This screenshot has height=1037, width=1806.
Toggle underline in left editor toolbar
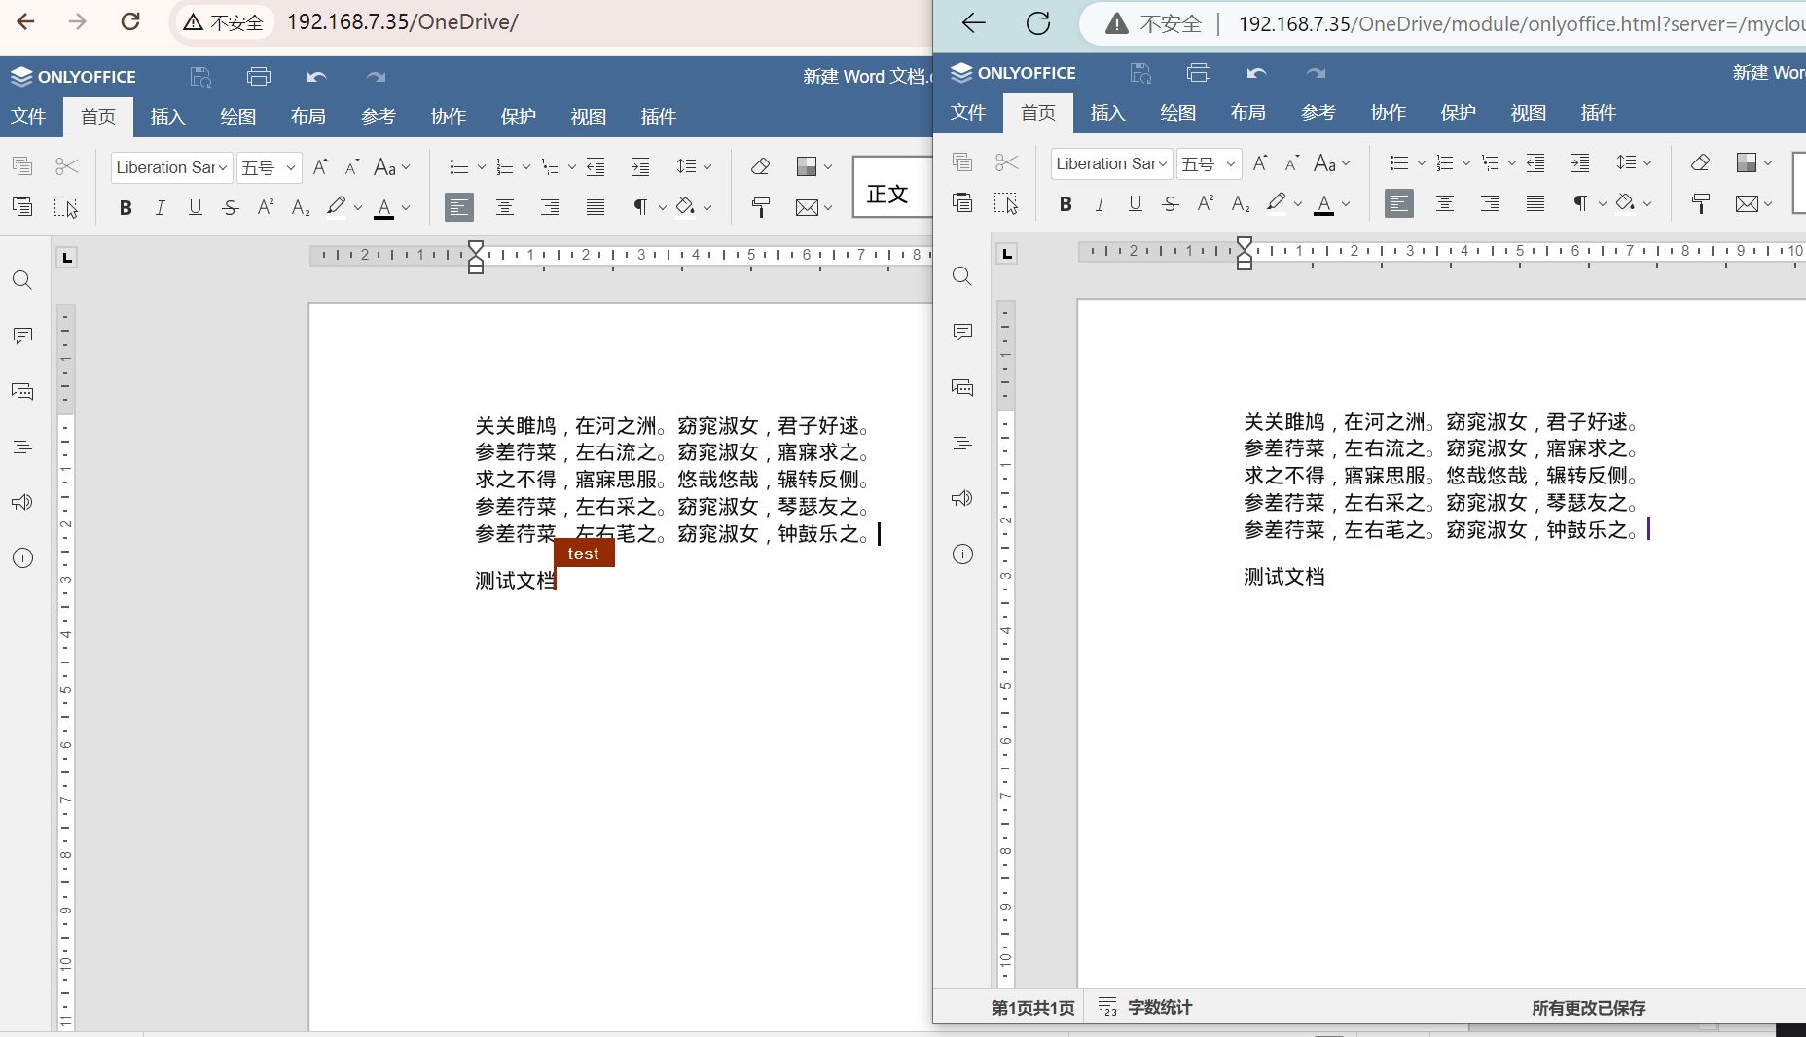[x=195, y=207]
